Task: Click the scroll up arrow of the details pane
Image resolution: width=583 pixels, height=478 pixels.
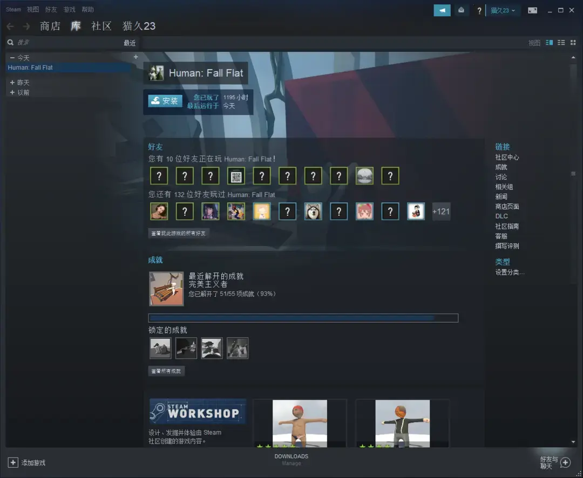Action: (x=573, y=57)
